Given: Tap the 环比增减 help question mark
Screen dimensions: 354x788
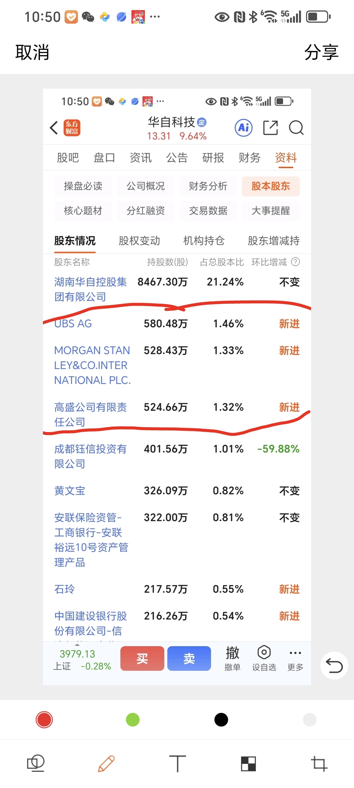Looking at the screenshot, I should [x=296, y=262].
